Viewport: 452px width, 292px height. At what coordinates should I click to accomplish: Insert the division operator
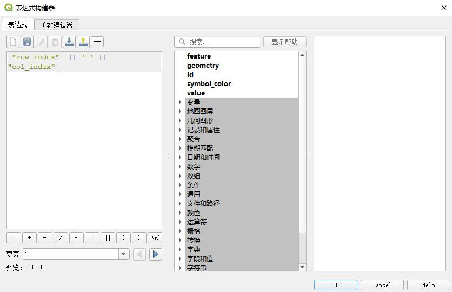(x=61, y=238)
